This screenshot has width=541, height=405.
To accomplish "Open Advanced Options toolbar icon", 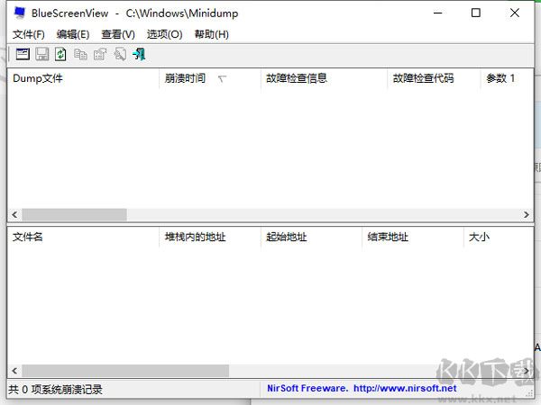I will [23, 54].
